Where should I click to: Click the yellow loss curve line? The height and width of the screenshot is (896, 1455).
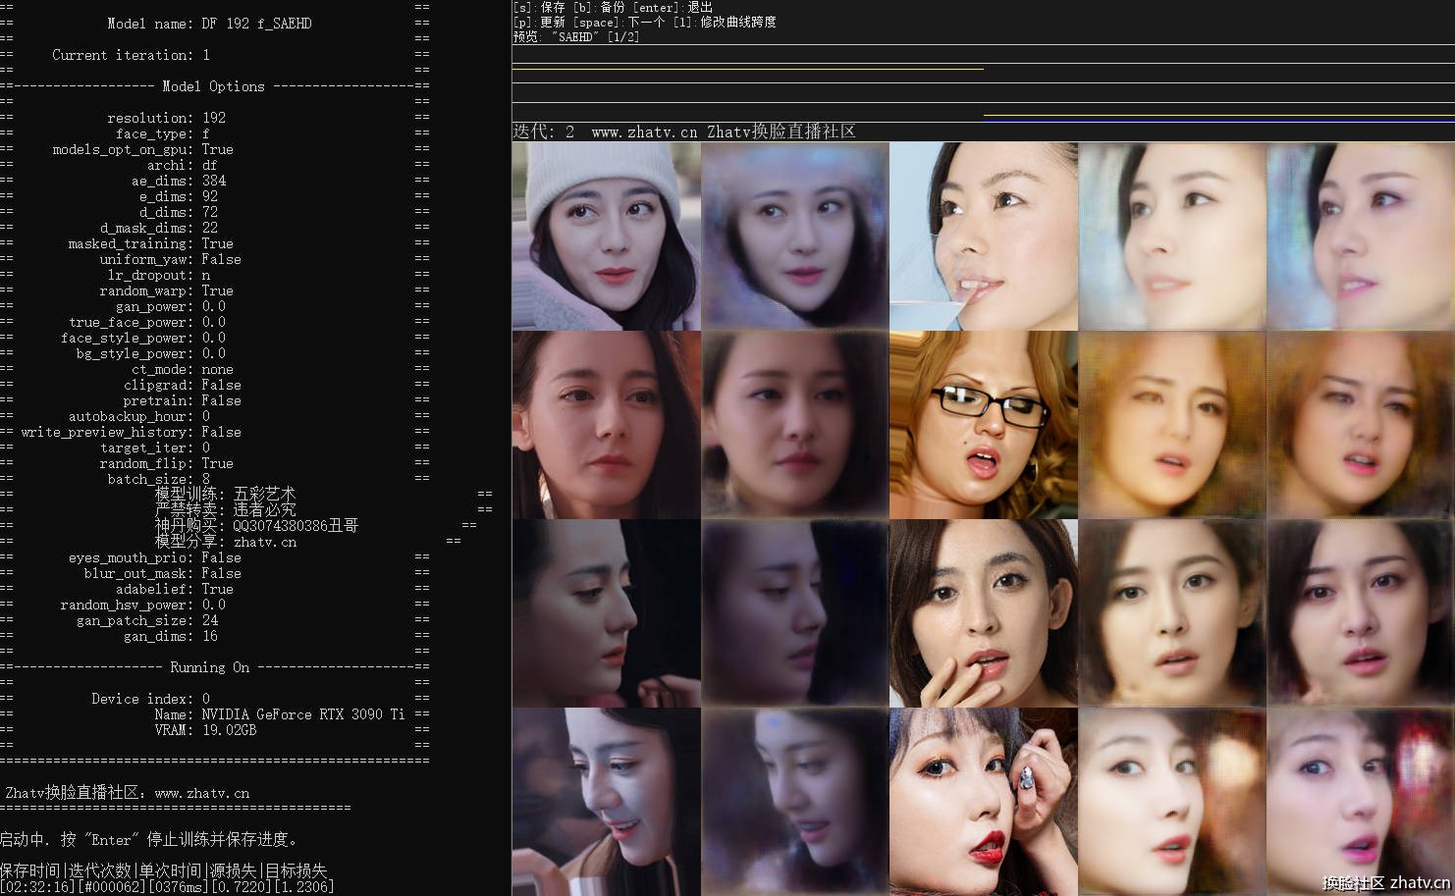[746, 69]
